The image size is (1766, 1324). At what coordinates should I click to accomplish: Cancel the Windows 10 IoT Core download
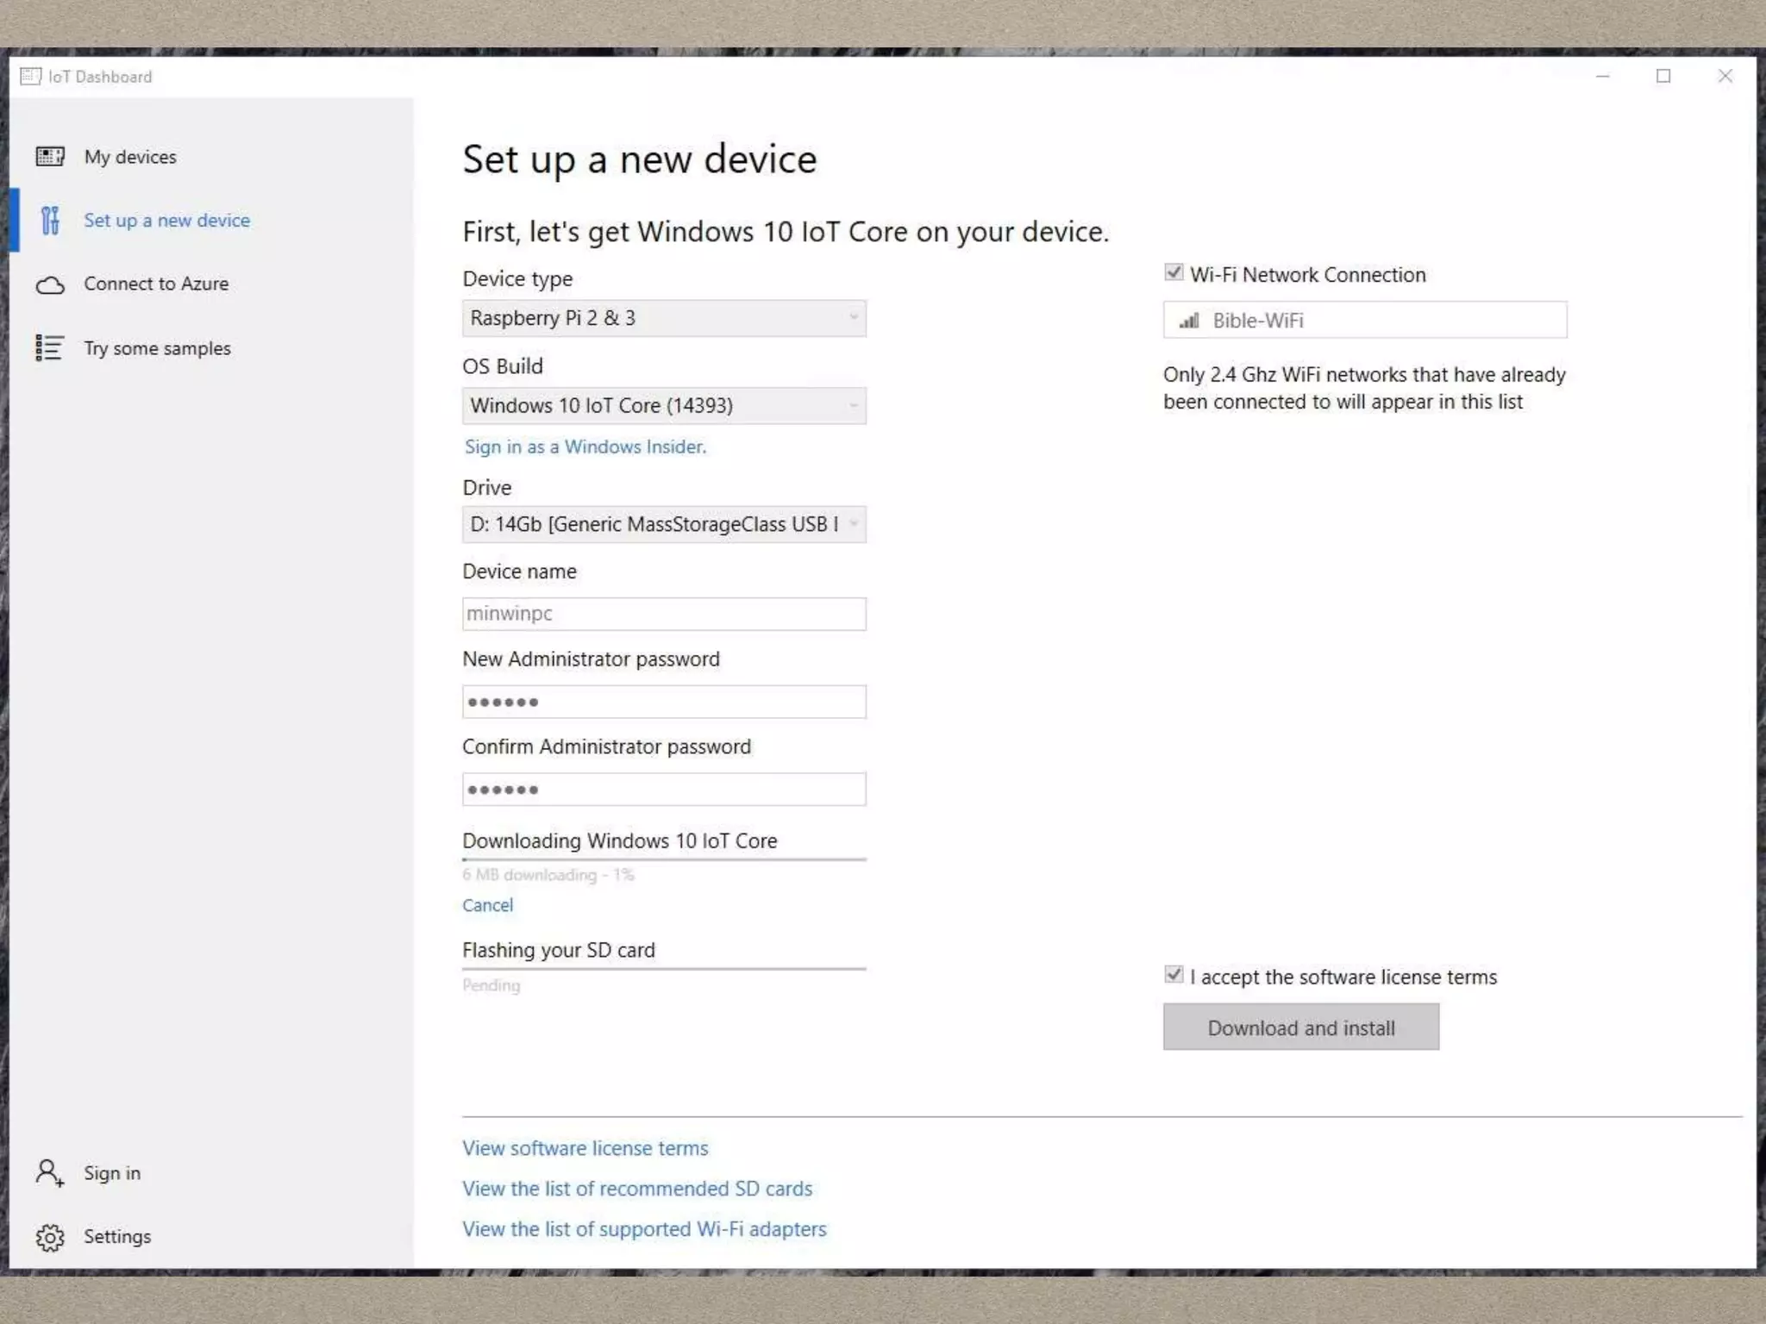tap(487, 905)
